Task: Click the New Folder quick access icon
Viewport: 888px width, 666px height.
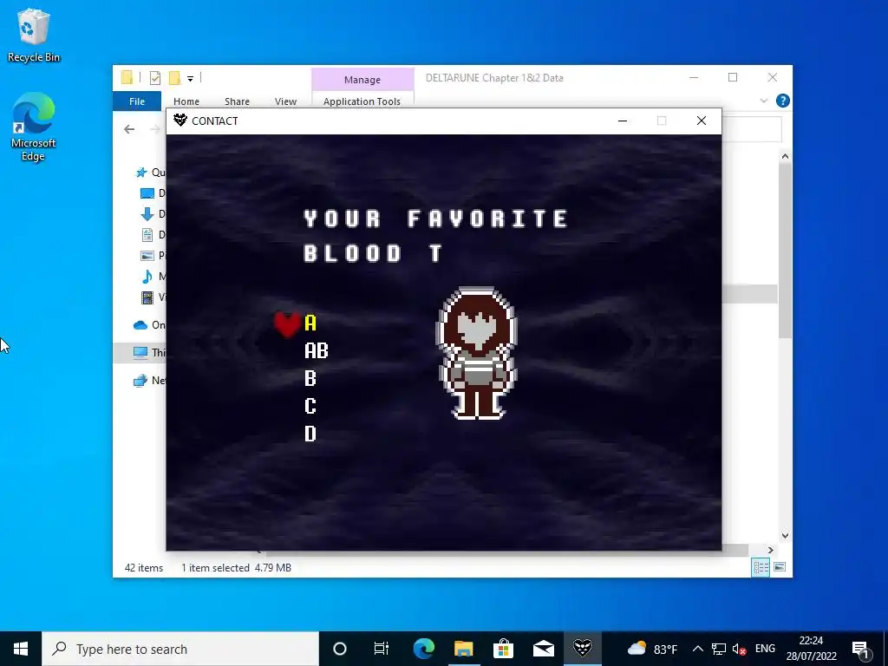Action: (174, 78)
